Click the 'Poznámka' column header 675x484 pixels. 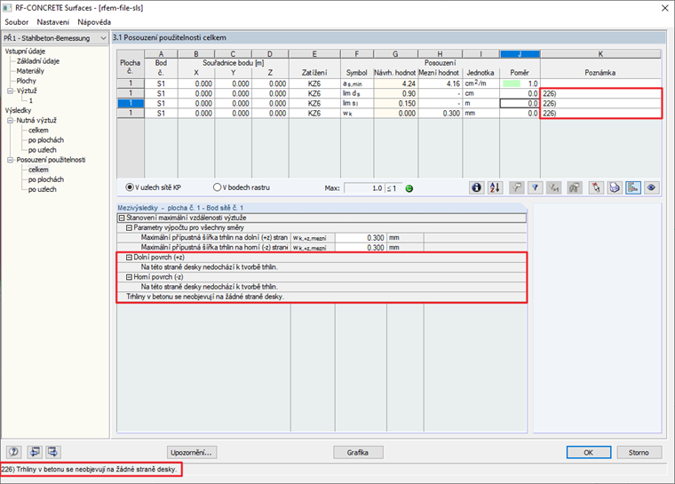click(x=600, y=73)
